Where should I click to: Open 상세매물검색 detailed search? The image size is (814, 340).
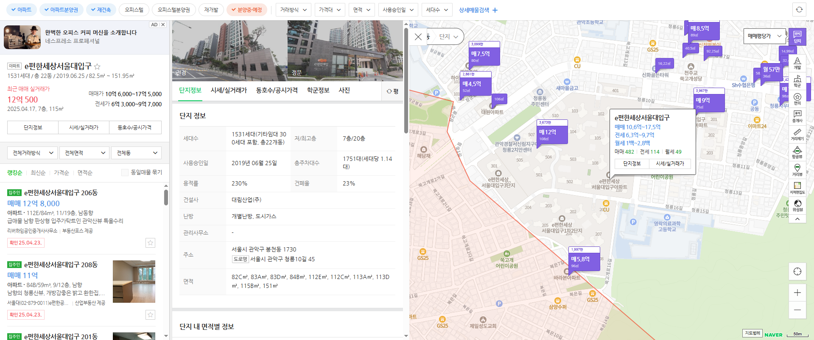click(478, 10)
